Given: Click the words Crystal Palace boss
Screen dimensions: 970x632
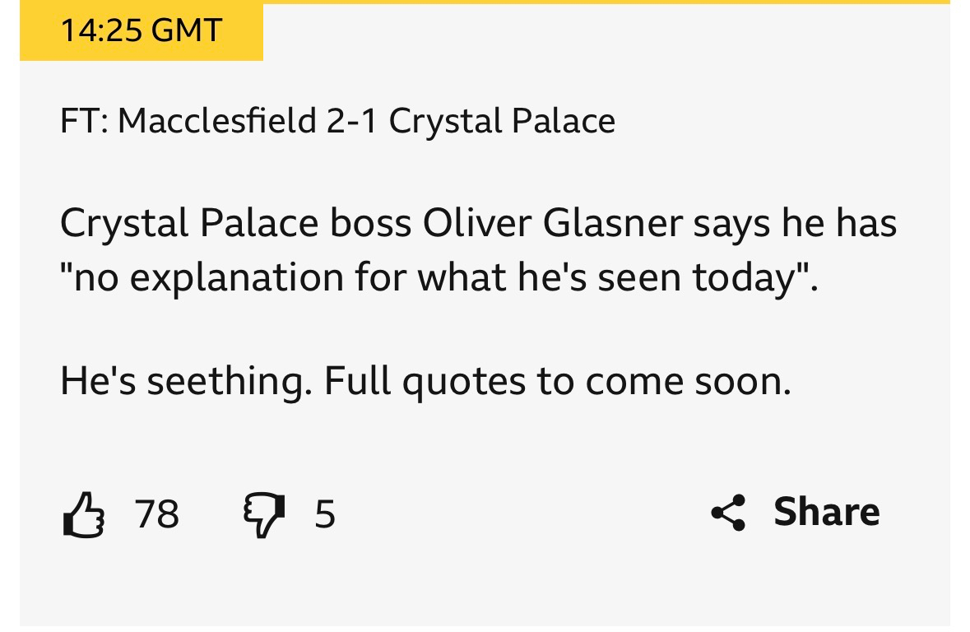Looking at the screenshot, I should click(x=235, y=225).
